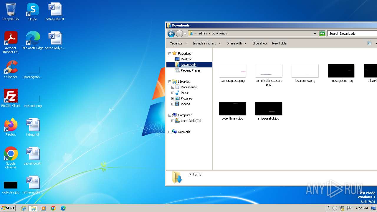The image size is (377, 212).
Task: Select the fldrug.rtf desktop file
Action: pos(33,127)
